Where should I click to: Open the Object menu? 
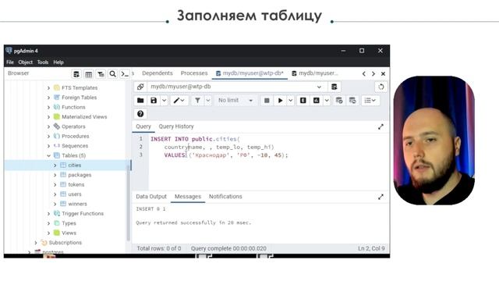tap(26, 62)
